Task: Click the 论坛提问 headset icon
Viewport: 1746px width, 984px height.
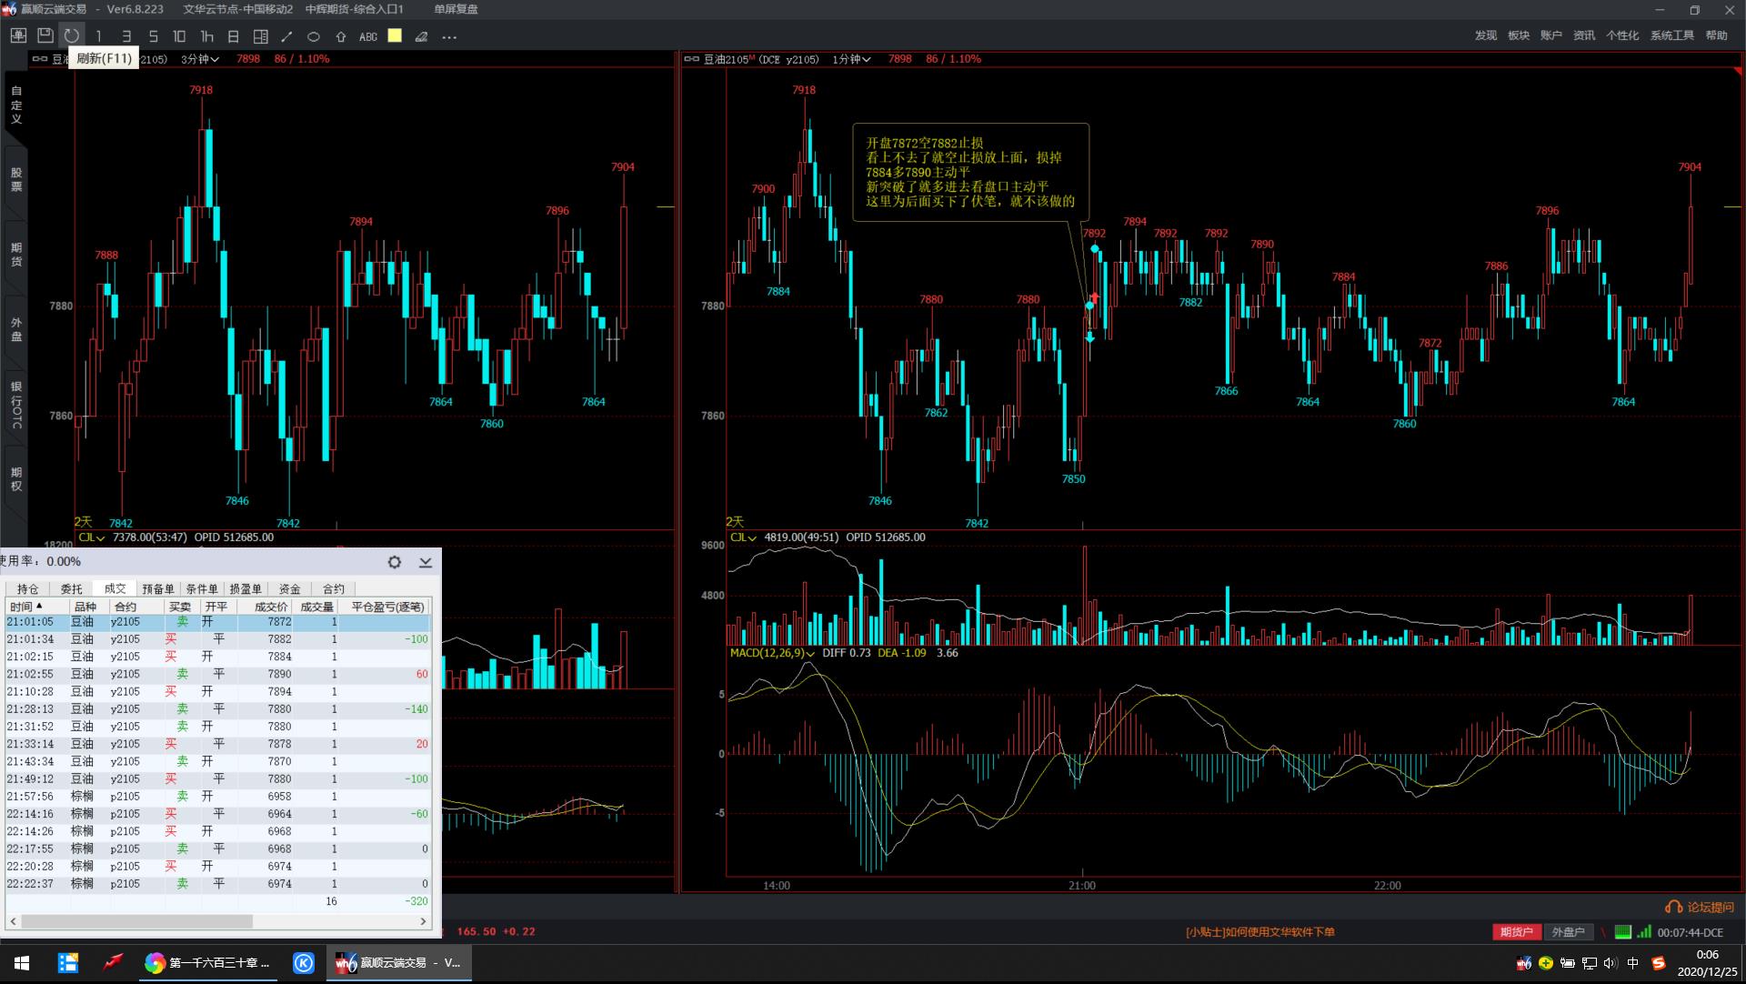Action: (1673, 907)
